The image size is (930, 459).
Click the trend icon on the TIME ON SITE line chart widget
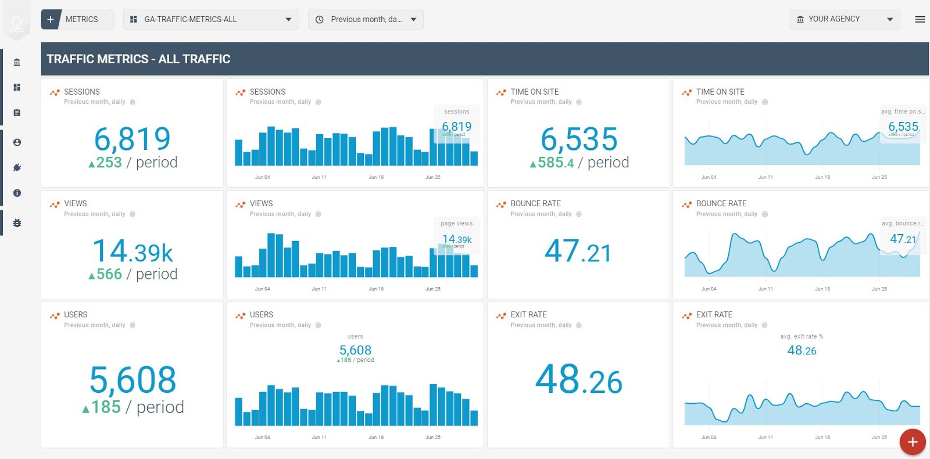(687, 92)
